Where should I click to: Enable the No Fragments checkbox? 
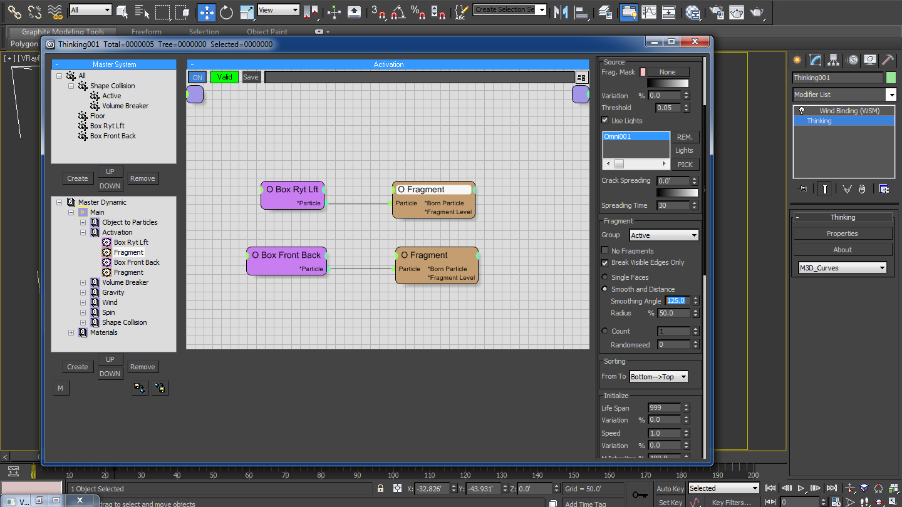click(x=605, y=250)
